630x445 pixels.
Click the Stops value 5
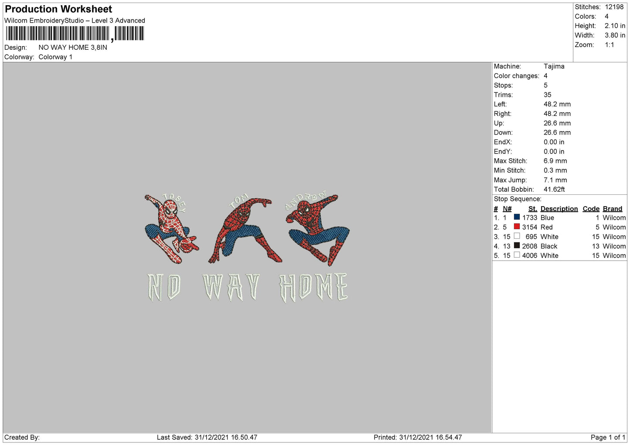pos(546,85)
